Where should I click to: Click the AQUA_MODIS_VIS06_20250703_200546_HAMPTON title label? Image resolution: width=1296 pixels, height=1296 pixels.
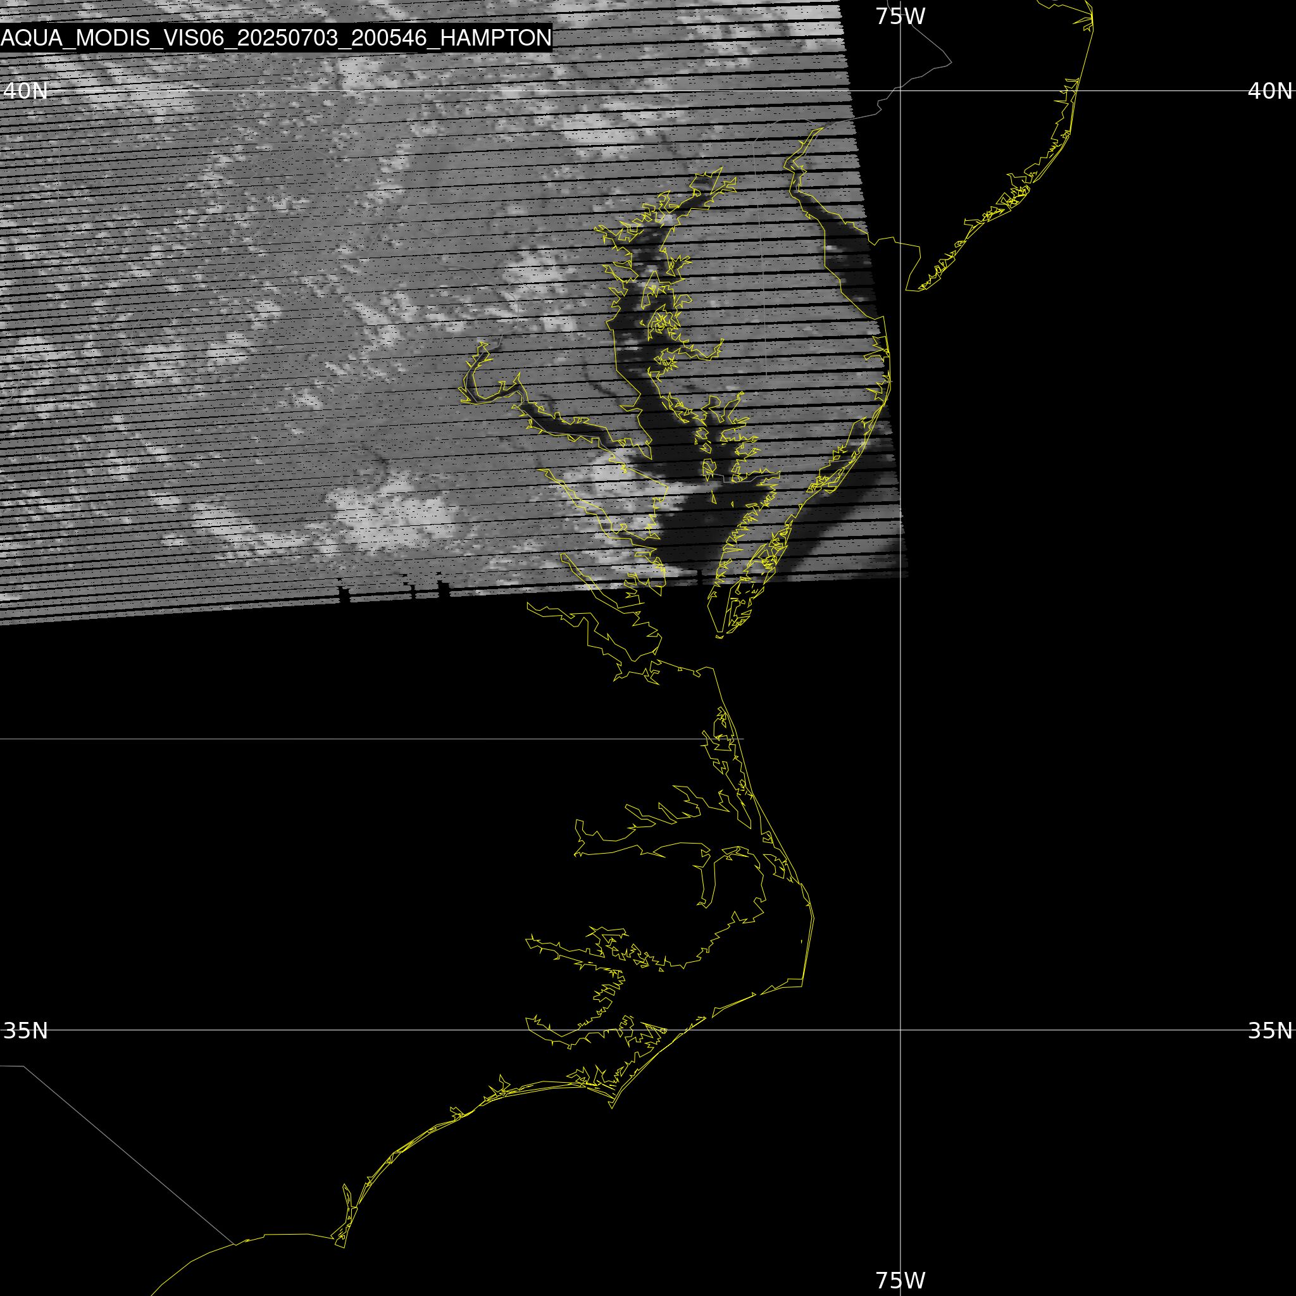pyautogui.click(x=276, y=38)
